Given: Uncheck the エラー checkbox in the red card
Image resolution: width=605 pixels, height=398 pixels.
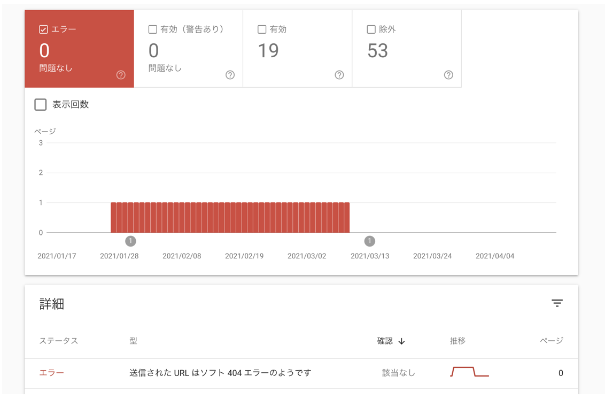Looking at the screenshot, I should pos(43,29).
